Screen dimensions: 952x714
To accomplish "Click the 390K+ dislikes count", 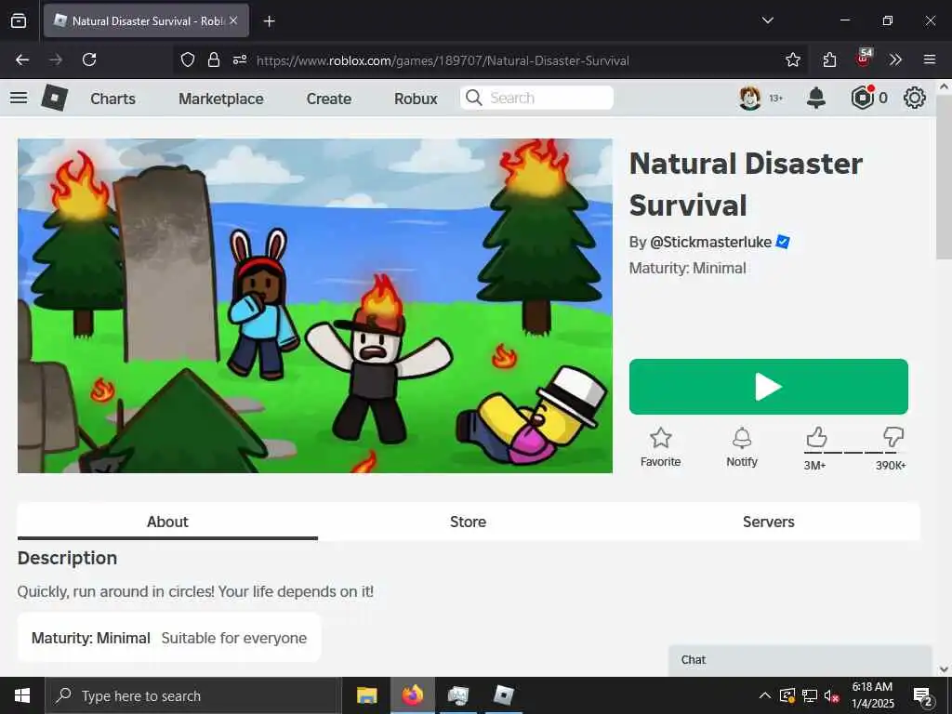I will tap(891, 466).
